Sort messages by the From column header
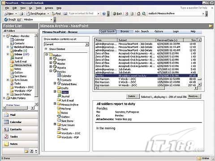Screen dimensions: 215x161 pos(106,40)
